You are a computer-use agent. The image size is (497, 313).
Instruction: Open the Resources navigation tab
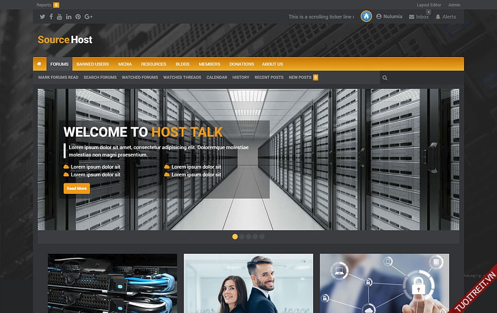pyautogui.click(x=154, y=64)
